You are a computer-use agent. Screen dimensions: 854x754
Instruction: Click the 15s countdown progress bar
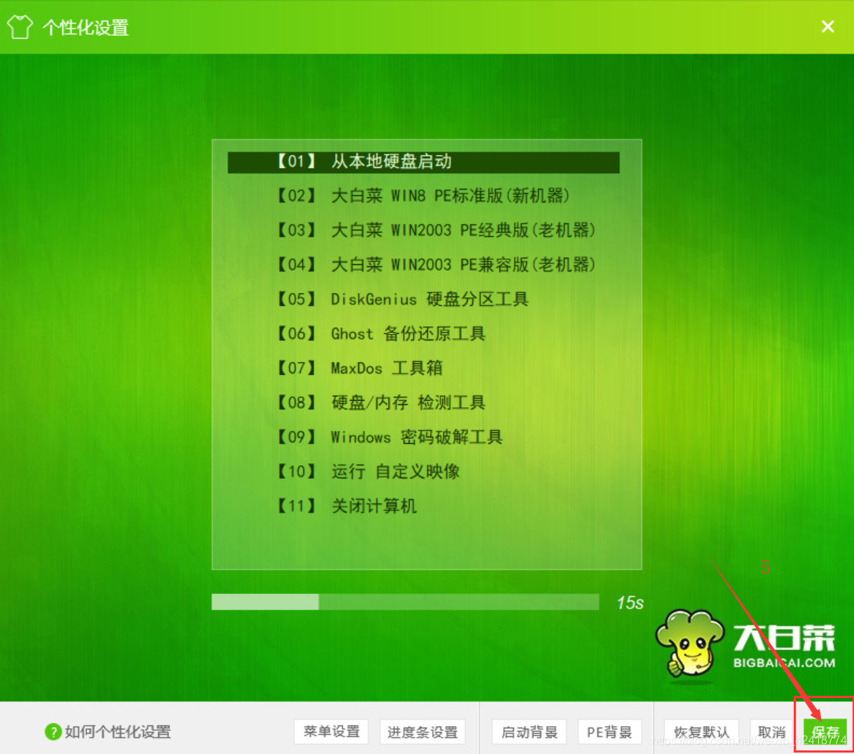pos(405,602)
